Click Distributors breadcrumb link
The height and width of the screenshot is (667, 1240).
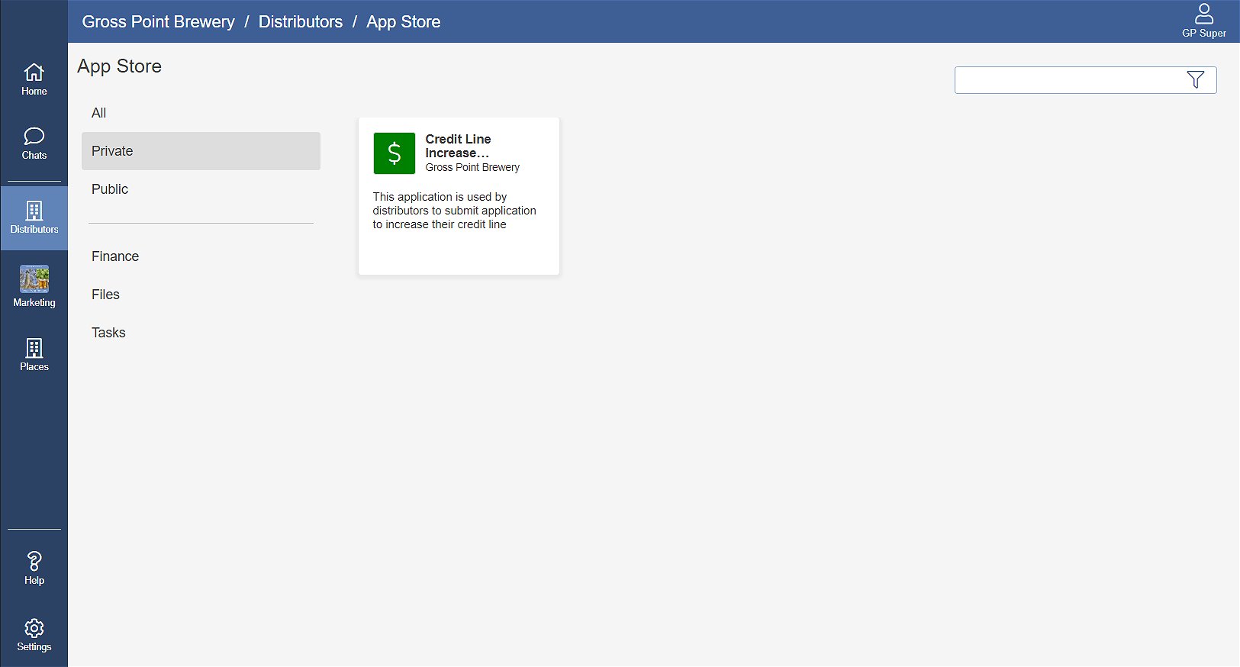coord(300,21)
